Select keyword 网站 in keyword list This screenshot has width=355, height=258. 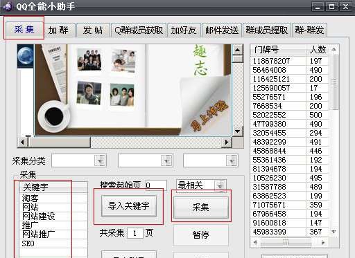pyautogui.click(x=53, y=208)
